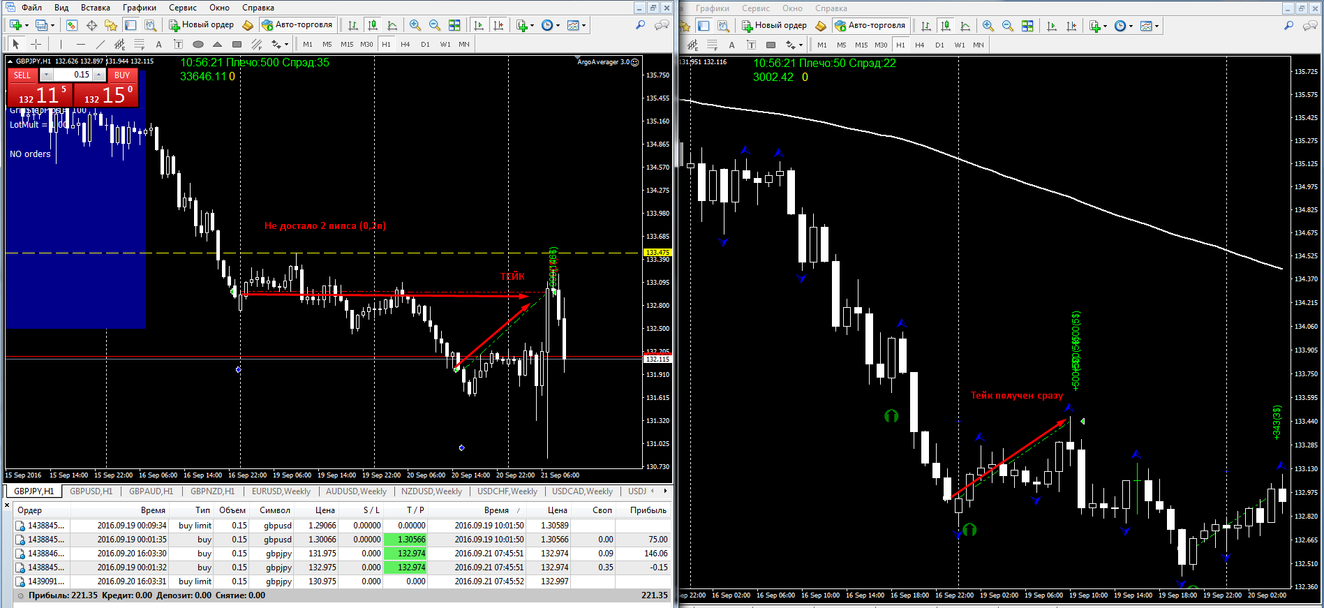Click the red BUY button
Image resolution: width=1324 pixels, height=608 pixels.
pyautogui.click(x=122, y=75)
